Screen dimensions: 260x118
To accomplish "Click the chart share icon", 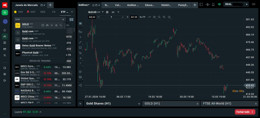I will [x=80, y=85].
